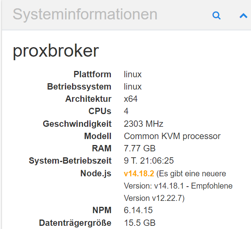Click the magnifier search icon in header
This screenshot has width=251, height=229.
[216, 15]
